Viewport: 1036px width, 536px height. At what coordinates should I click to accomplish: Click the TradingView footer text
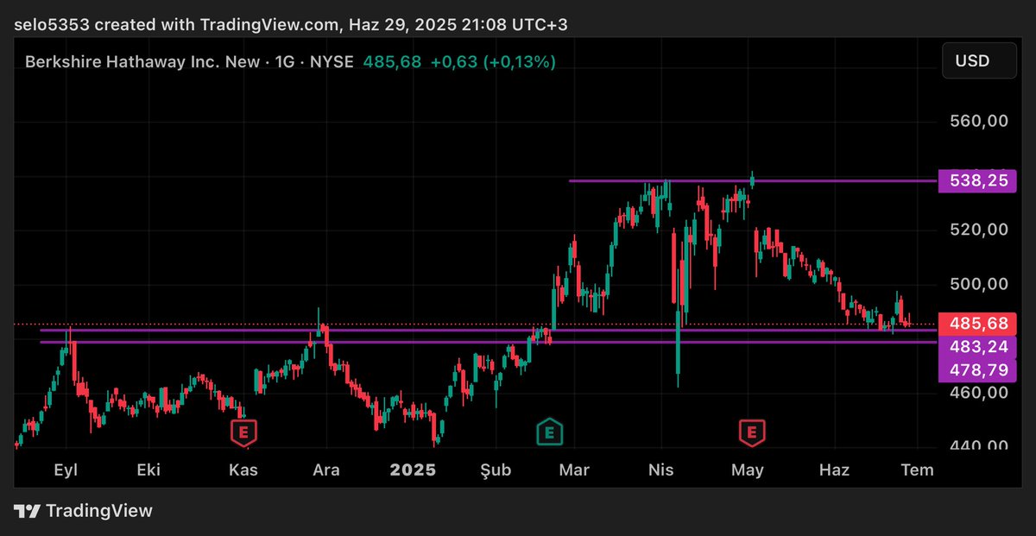pyautogui.click(x=98, y=511)
